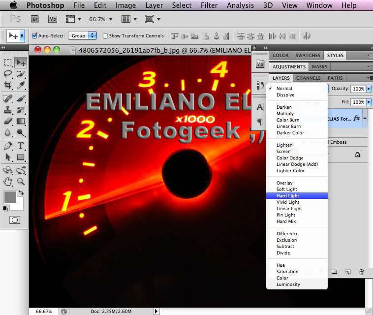Choose Multiply blend mode
The image size is (373, 315).
(297, 114)
